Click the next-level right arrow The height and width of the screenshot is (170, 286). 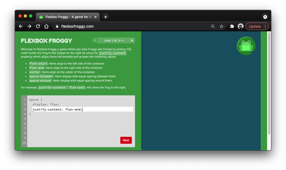132,40
